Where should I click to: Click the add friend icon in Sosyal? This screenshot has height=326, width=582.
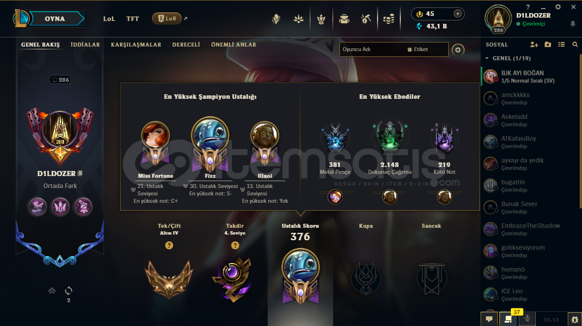[x=534, y=44]
